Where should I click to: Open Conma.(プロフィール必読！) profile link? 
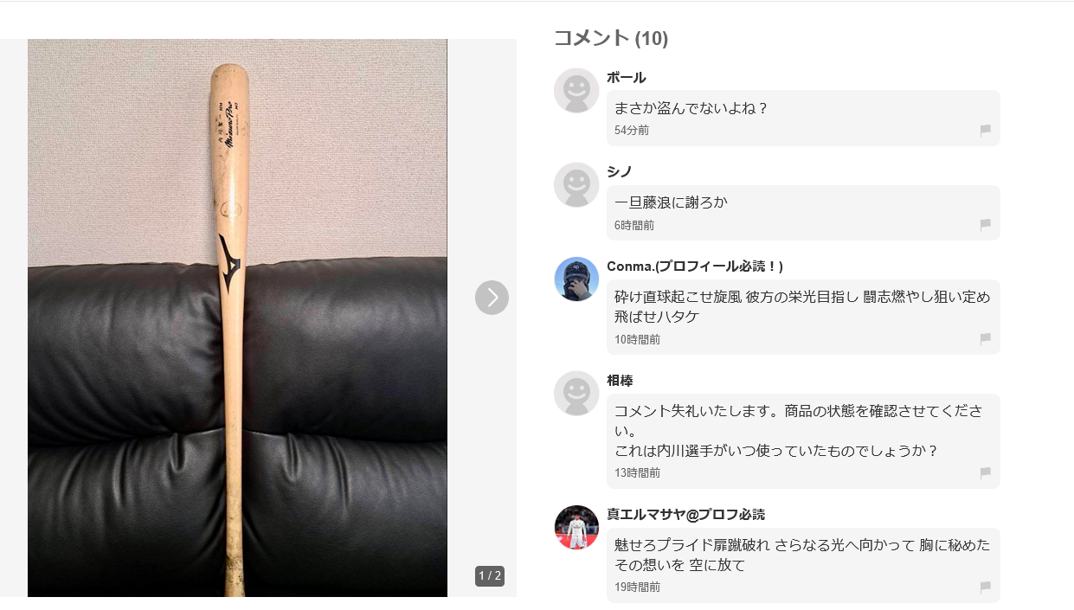click(x=695, y=266)
